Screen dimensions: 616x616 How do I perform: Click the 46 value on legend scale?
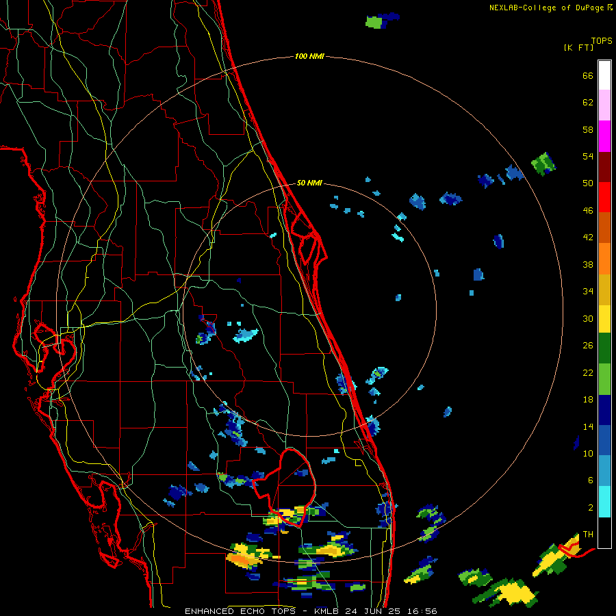pos(588,211)
